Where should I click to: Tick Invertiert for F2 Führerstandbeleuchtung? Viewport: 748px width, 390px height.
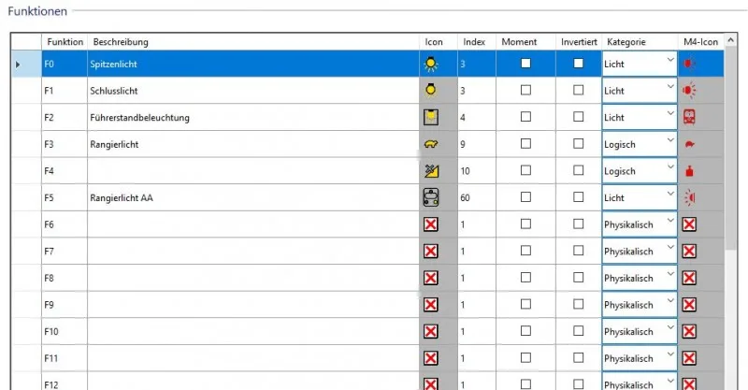(x=578, y=117)
